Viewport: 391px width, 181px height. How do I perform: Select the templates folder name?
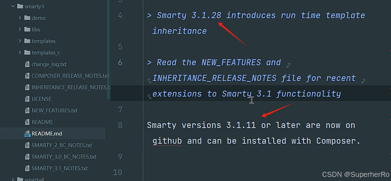pyautogui.click(x=43, y=41)
